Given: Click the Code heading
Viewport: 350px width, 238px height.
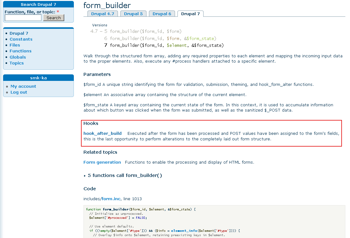Looking at the screenshot, I should (89, 189).
